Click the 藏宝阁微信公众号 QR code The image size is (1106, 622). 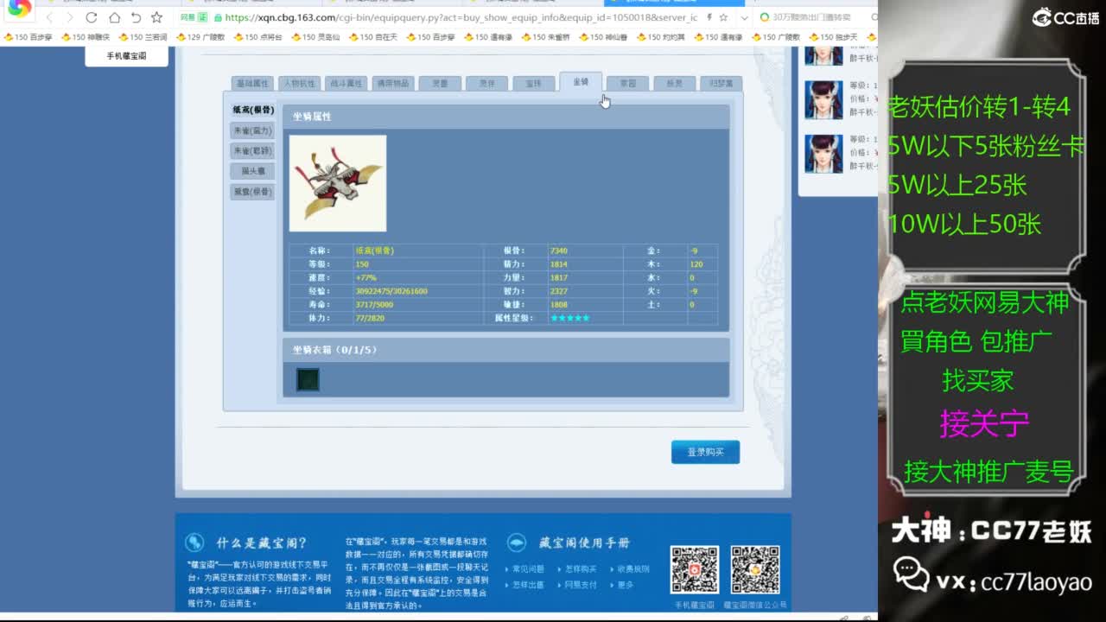click(x=755, y=569)
